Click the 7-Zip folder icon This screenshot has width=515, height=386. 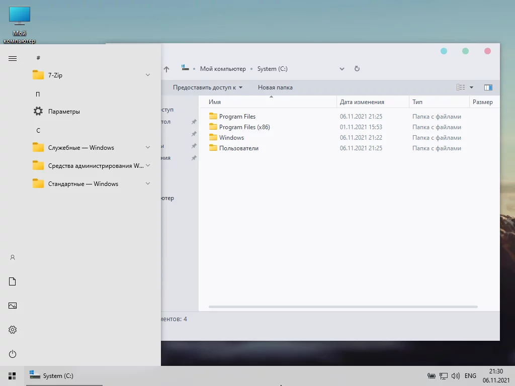38,75
